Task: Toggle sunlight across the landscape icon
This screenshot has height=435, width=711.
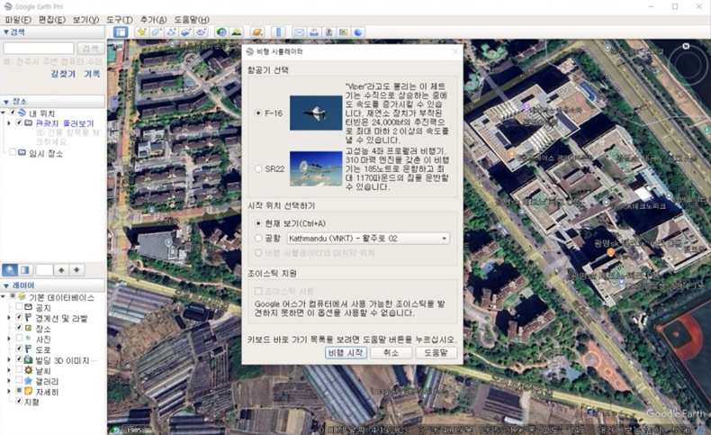Action: [236, 32]
